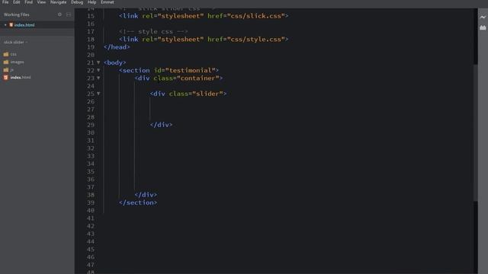
Task: Click "testimonial" id value on line 22
Action: (x=190, y=70)
